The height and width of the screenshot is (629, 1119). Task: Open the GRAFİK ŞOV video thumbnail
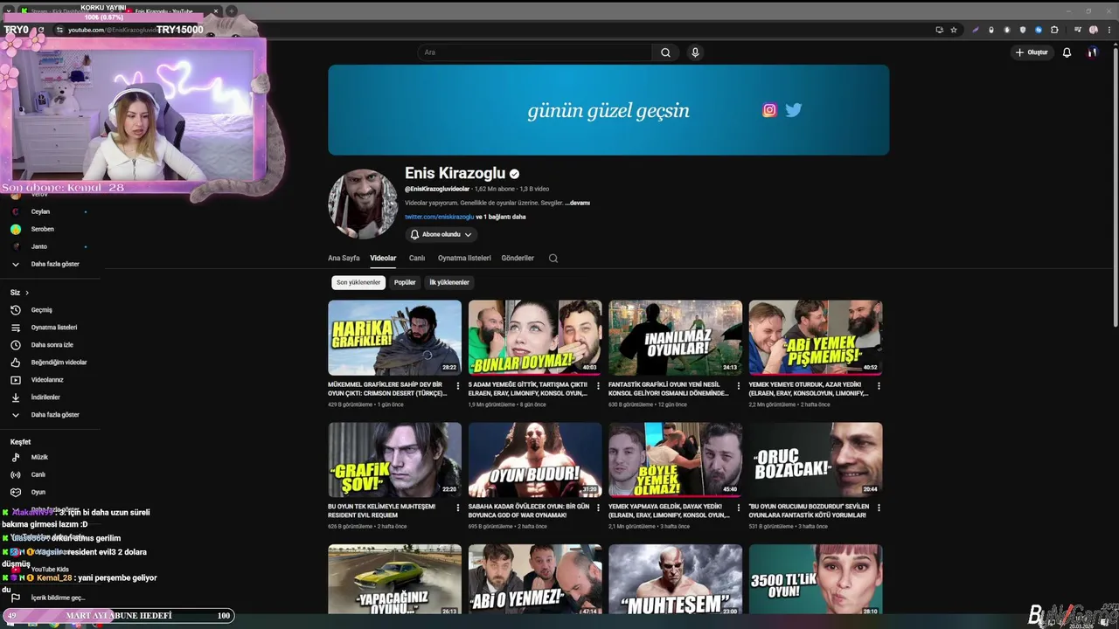coord(394,460)
